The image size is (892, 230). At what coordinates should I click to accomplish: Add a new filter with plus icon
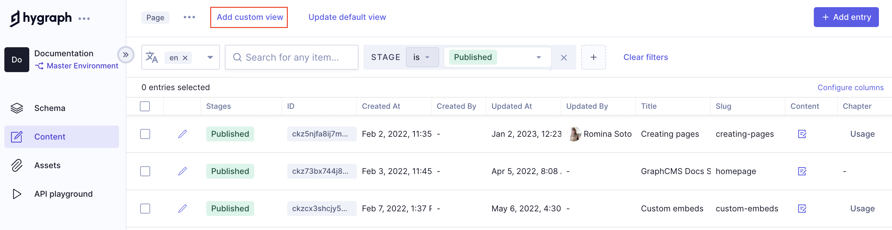pos(593,57)
